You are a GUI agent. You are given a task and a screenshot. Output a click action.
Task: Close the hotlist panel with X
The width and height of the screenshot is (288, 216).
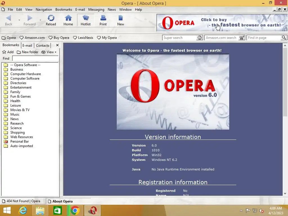click(x=57, y=45)
